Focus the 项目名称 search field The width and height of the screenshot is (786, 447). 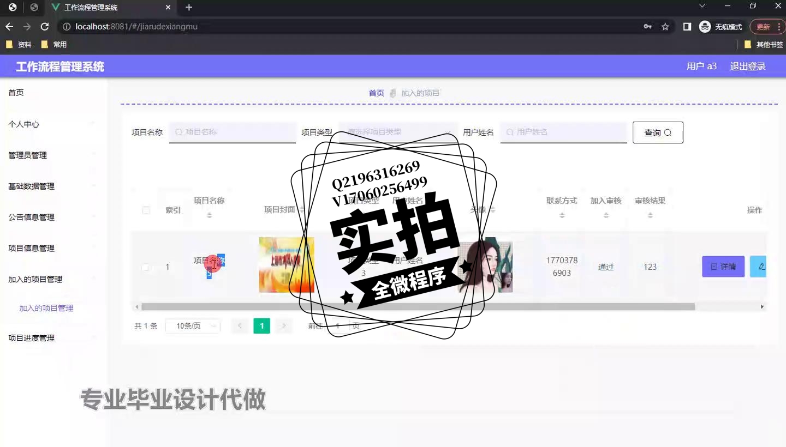(233, 132)
